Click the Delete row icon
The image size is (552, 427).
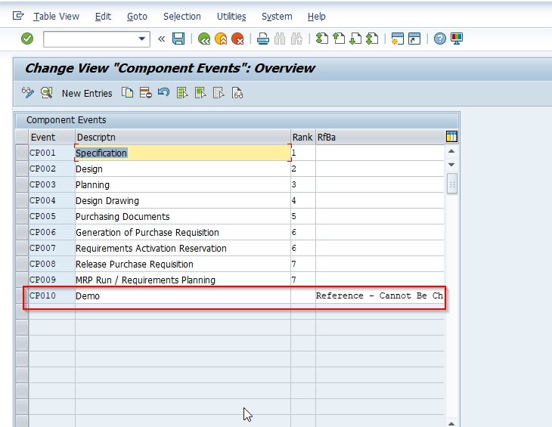click(145, 93)
